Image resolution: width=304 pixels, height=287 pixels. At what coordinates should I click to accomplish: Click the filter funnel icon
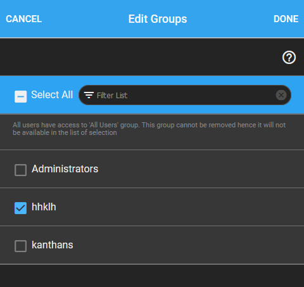[x=89, y=95]
